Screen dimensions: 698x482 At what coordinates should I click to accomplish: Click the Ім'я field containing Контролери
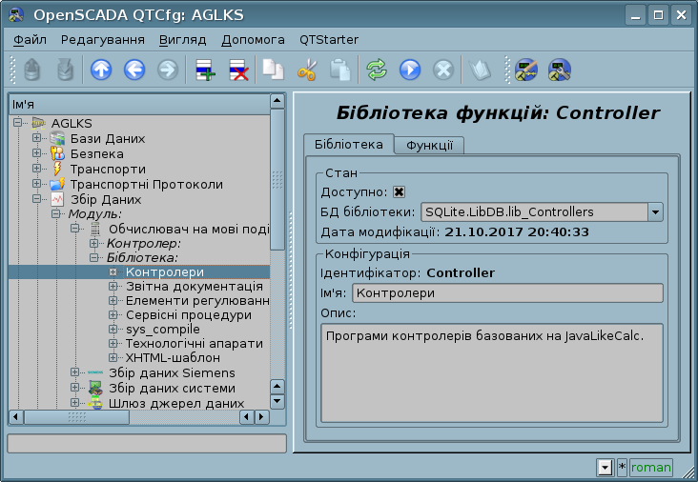click(x=507, y=293)
